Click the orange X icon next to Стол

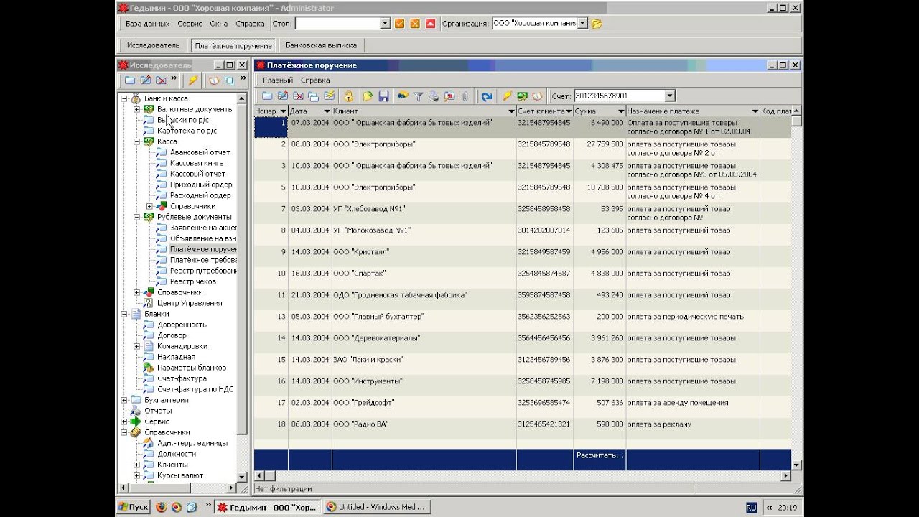[415, 24]
